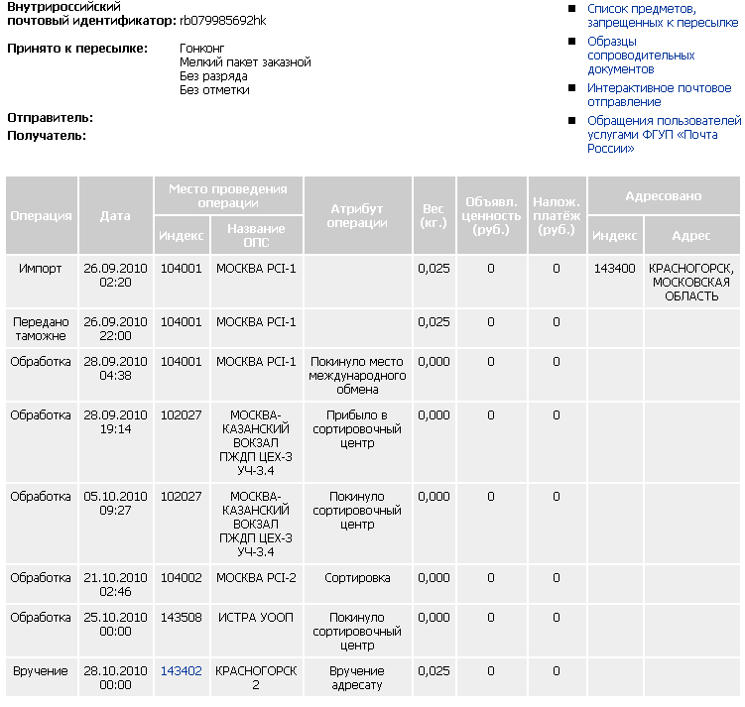The width and height of the screenshot is (745, 707).
Task: Click the bullet beside "Обращения пользователей" link
Action: [572, 121]
